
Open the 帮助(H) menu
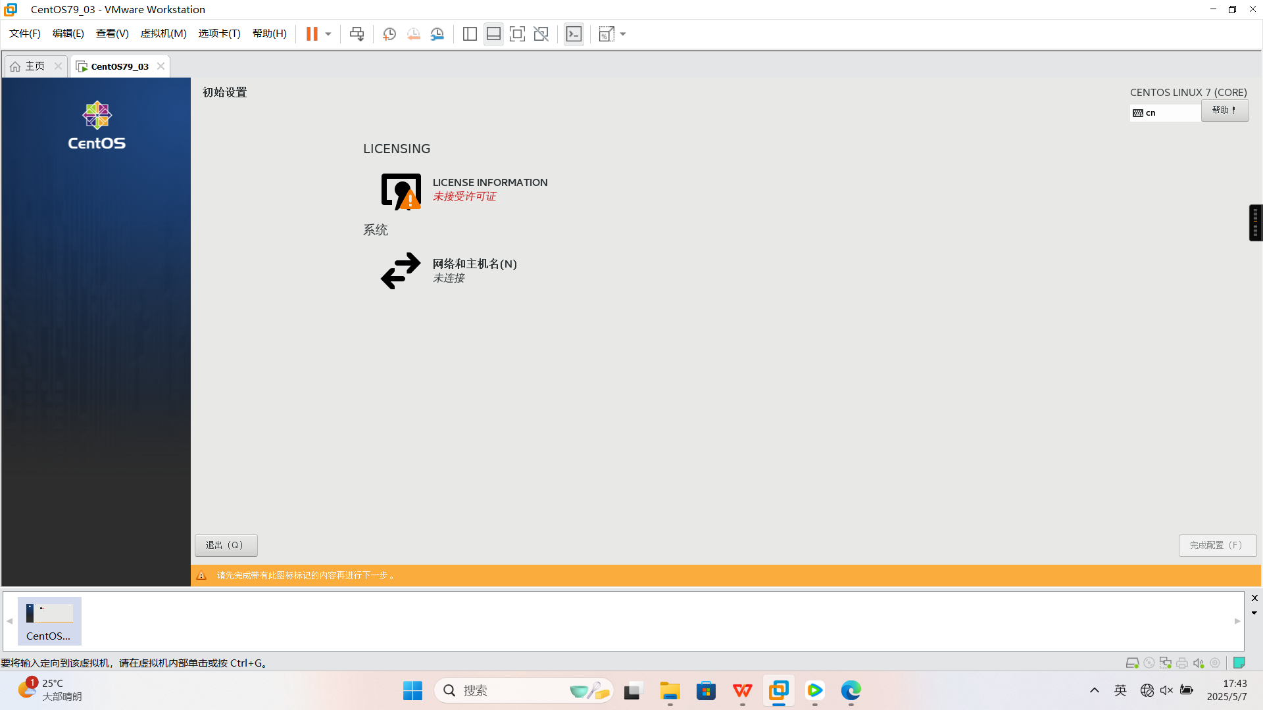[270, 34]
